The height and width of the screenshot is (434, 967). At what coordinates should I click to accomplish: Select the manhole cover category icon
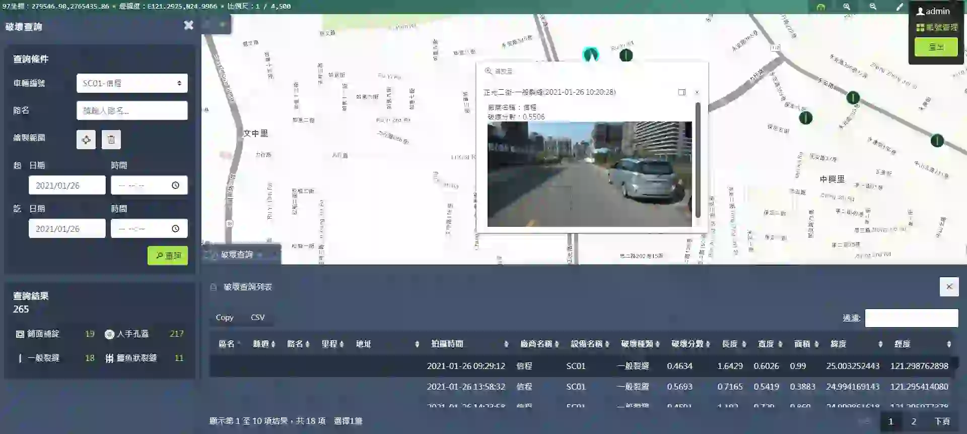pyautogui.click(x=109, y=334)
